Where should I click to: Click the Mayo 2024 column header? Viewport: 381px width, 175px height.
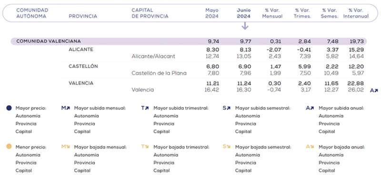(x=212, y=13)
